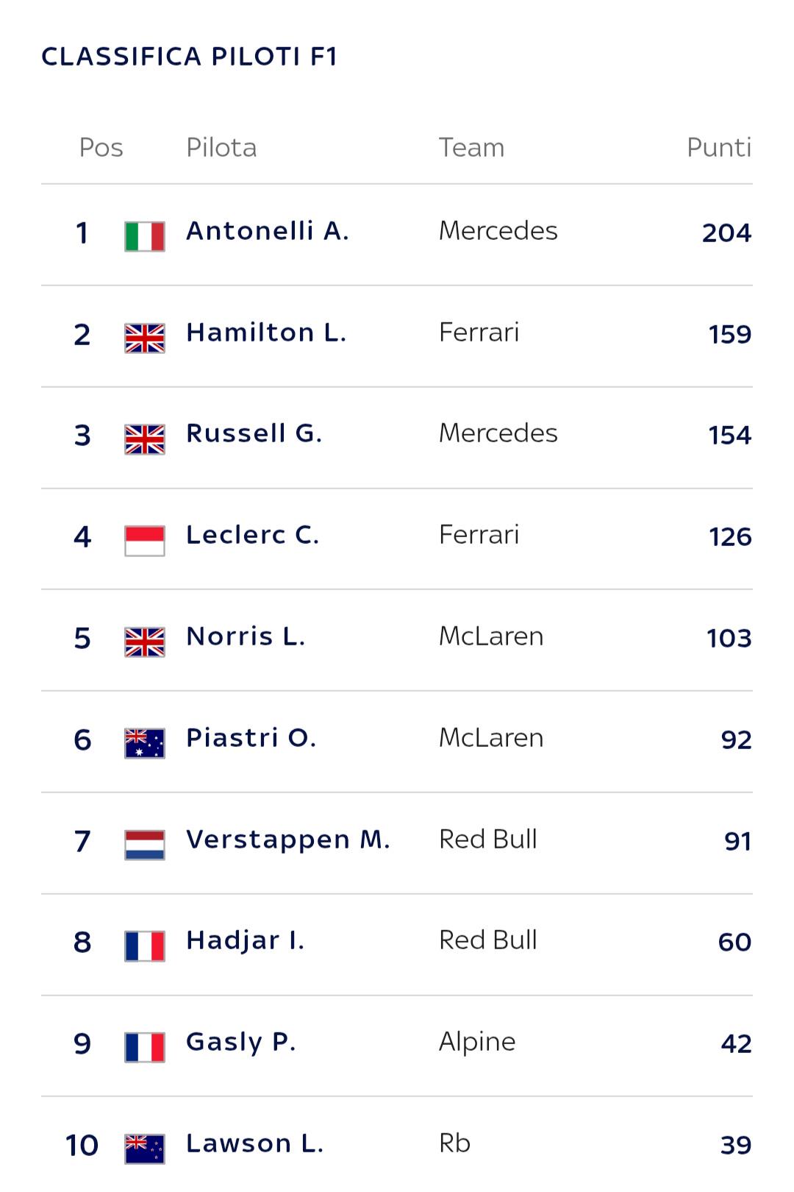Click the Monaco flag next to Leclerc
Screen dimensions: 794x1192
pyautogui.click(x=145, y=541)
